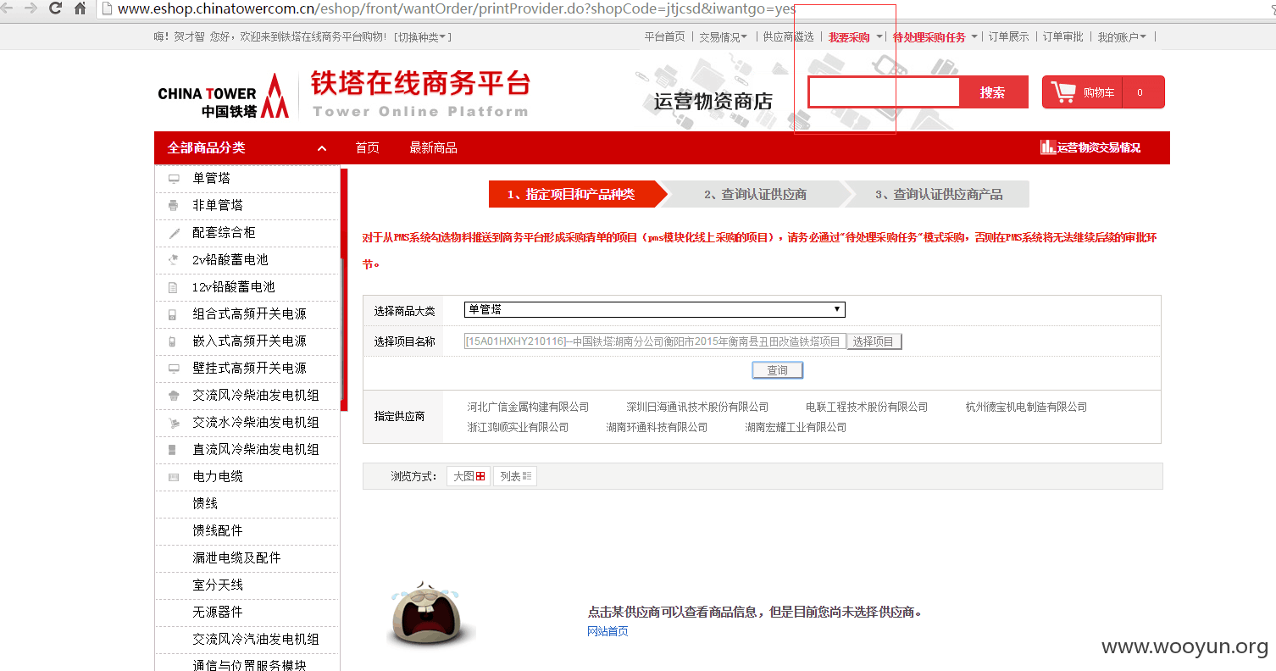Click document icon beside 12v铅酸蓄电池

(x=174, y=287)
